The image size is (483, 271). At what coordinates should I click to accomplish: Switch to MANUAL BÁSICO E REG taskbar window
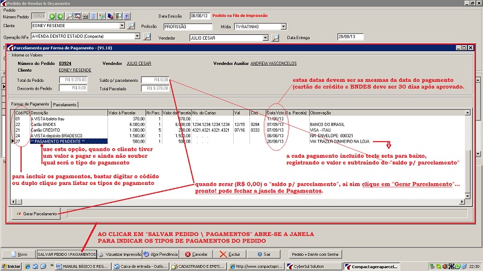pos(82,266)
